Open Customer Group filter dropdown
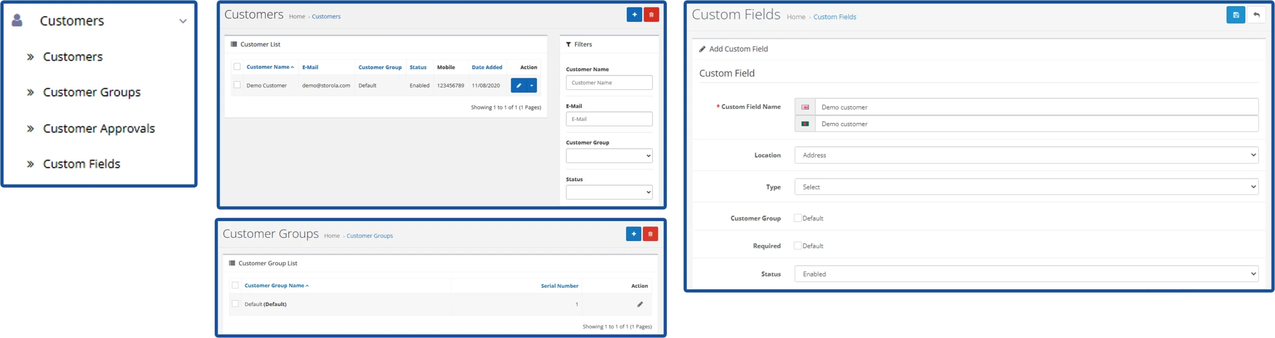1275x338 pixels. pyautogui.click(x=609, y=156)
